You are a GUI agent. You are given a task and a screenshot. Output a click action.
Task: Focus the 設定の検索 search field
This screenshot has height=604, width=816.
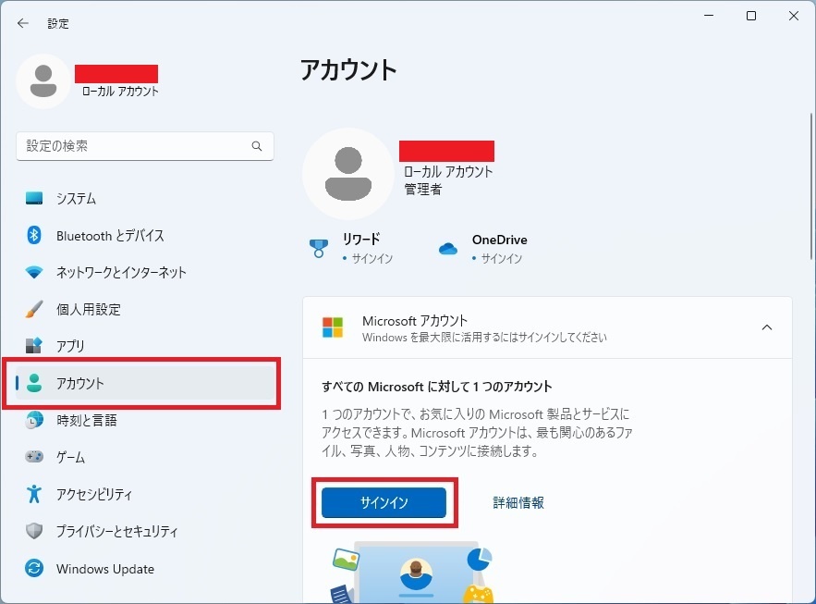(145, 146)
